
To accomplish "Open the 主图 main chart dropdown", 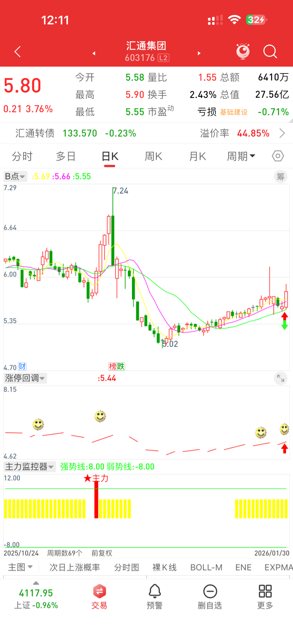I will tap(20, 567).
